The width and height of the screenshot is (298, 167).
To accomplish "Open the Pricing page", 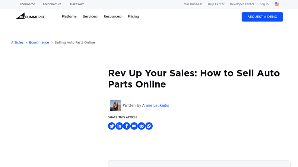I will point(133,16).
